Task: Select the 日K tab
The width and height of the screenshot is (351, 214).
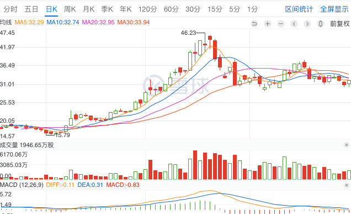Action: point(51,9)
